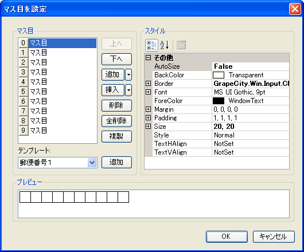Click the BackColor Transparent swatch
The image size is (304, 252).
point(219,75)
